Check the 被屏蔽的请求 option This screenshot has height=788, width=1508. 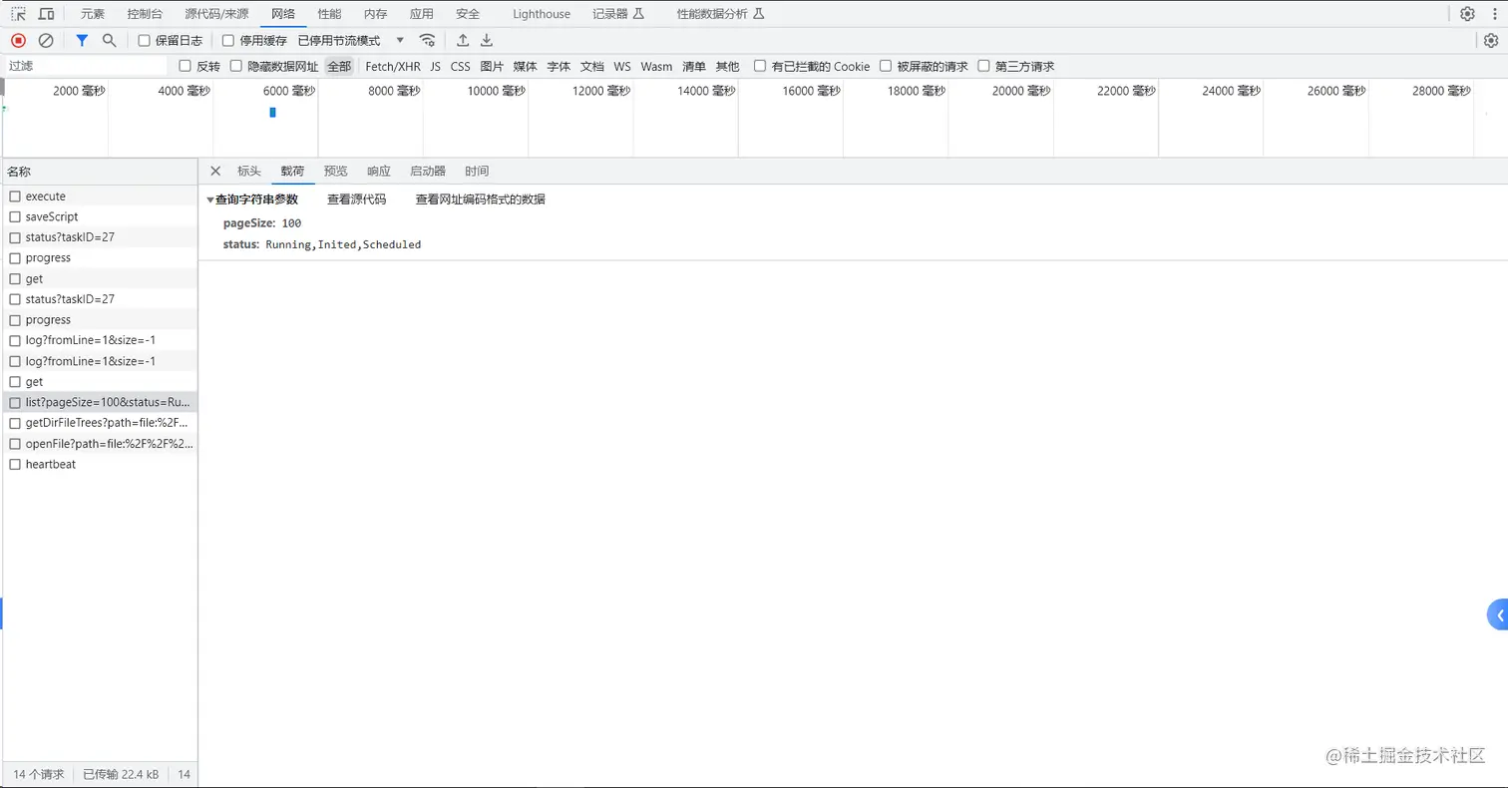[x=886, y=66]
